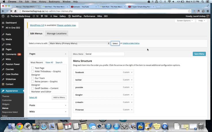Open the Spotlight search icon in the menu bar

click(x=202, y=2)
